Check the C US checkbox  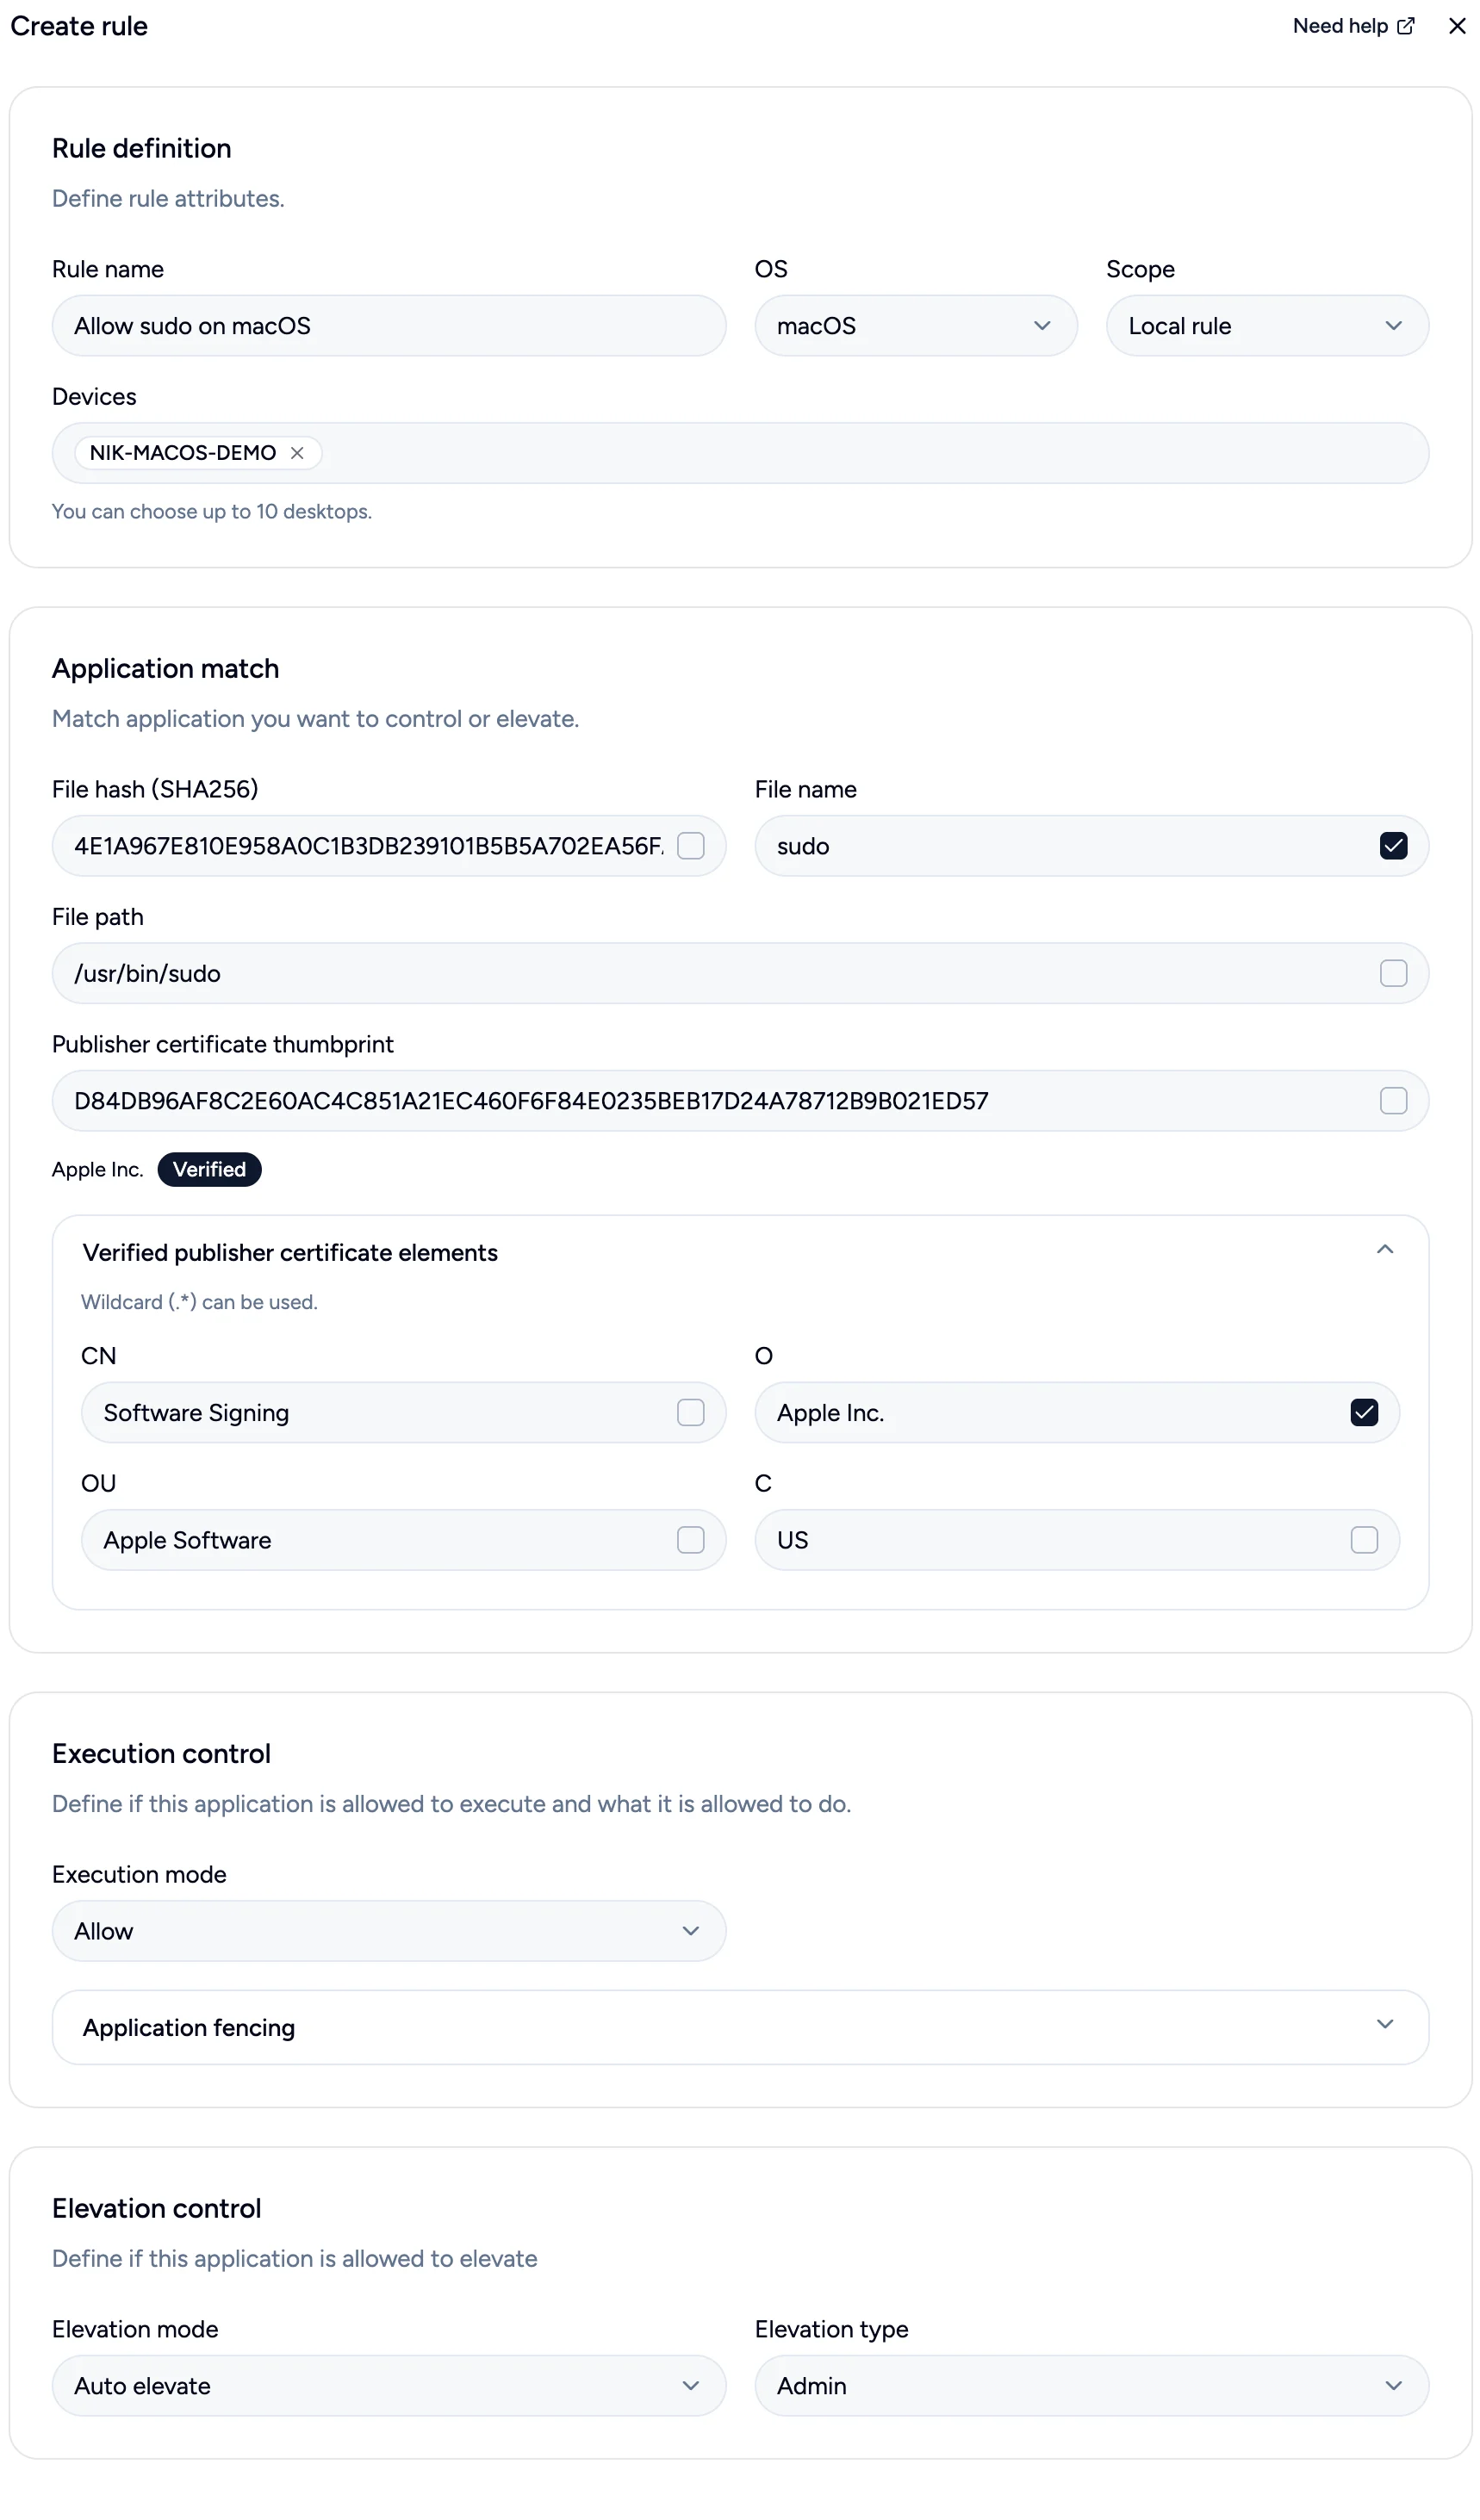[x=1364, y=1540]
